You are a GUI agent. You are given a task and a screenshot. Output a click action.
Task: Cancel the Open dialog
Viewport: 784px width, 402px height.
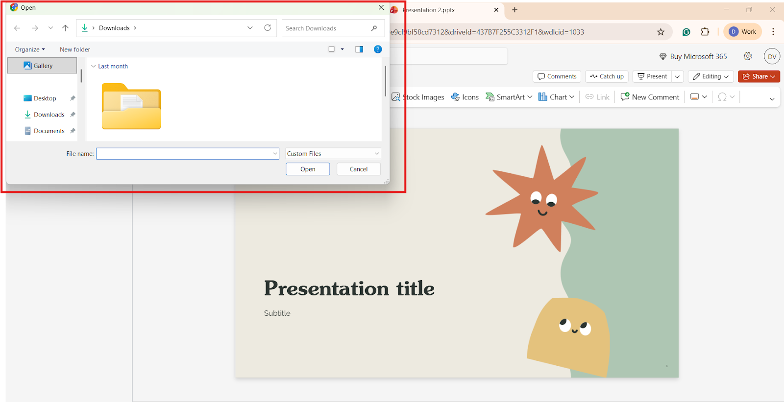click(359, 169)
